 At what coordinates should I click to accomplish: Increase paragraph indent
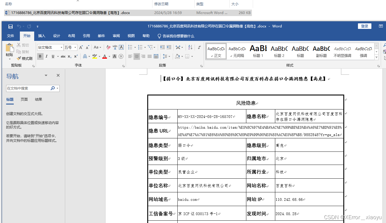169,47
